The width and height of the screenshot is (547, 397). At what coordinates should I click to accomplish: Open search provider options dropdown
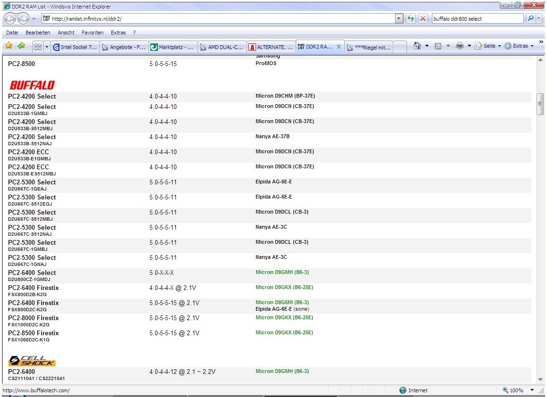pos(539,18)
